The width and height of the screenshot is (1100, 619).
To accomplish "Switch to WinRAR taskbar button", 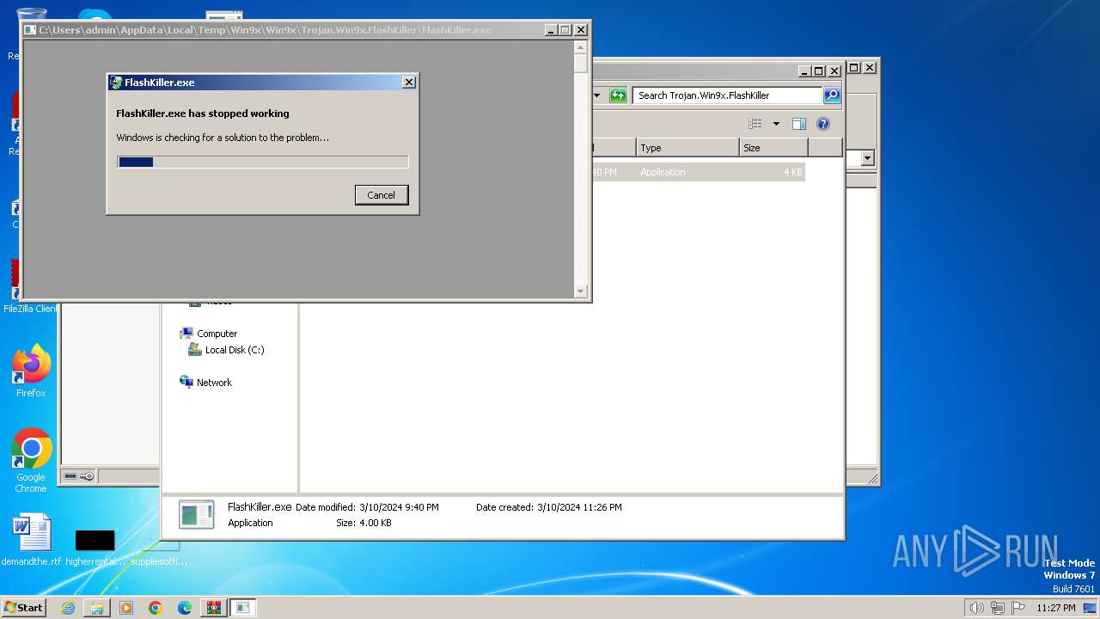I will coord(214,608).
